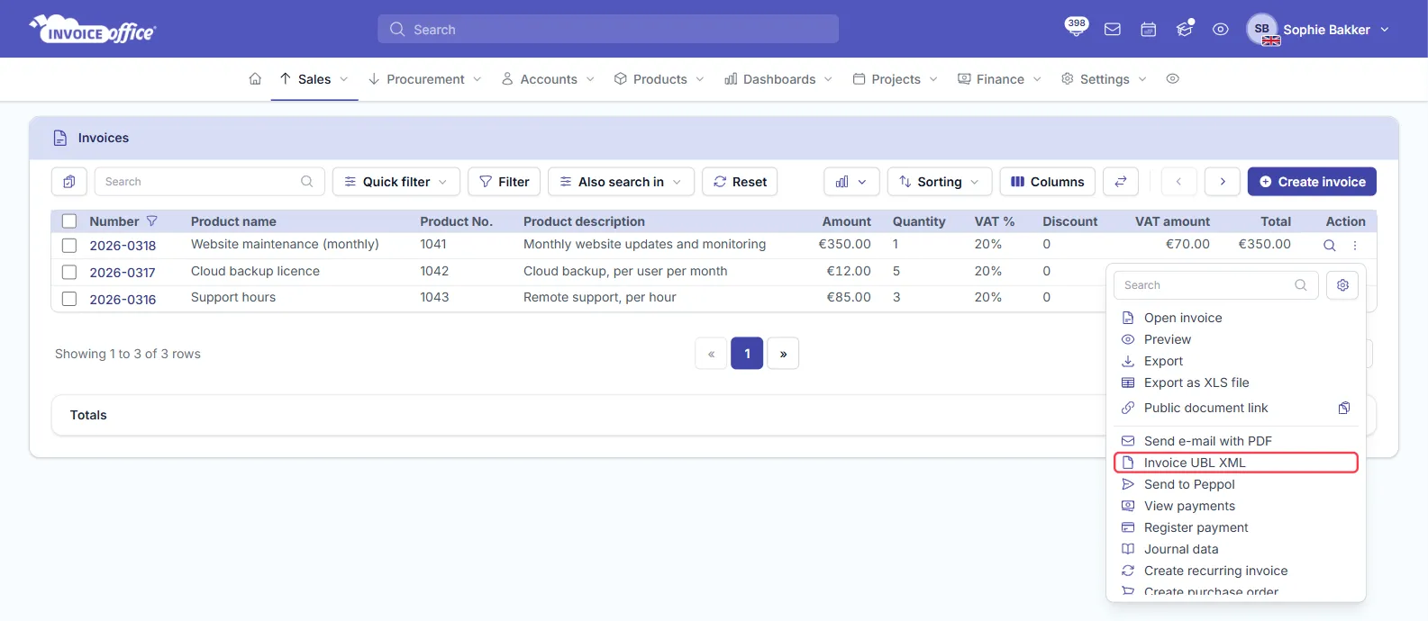The image size is (1428, 621).
Task: Click the magnifier action icon for invoice 2026-0318
Action: pyautogui.click(x=1329, y=246)
